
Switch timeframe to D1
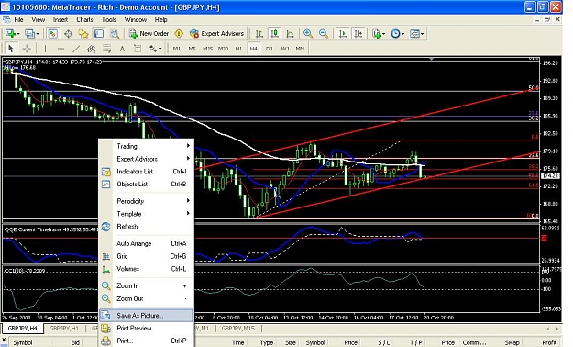(x=270, y=49)
